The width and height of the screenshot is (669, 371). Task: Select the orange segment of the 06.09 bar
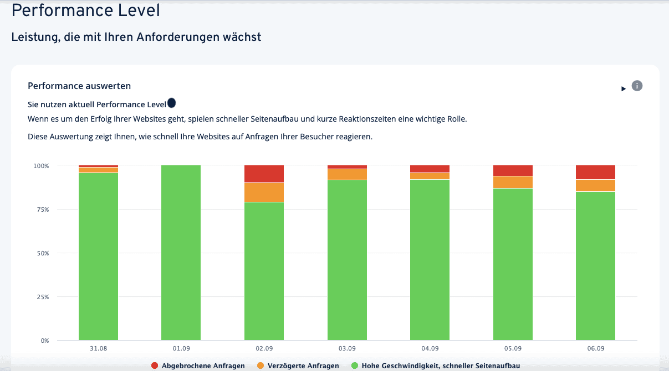(x=595, y=185)
